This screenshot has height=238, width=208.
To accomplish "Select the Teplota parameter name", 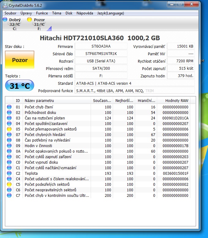I will (x=31, y=173).
